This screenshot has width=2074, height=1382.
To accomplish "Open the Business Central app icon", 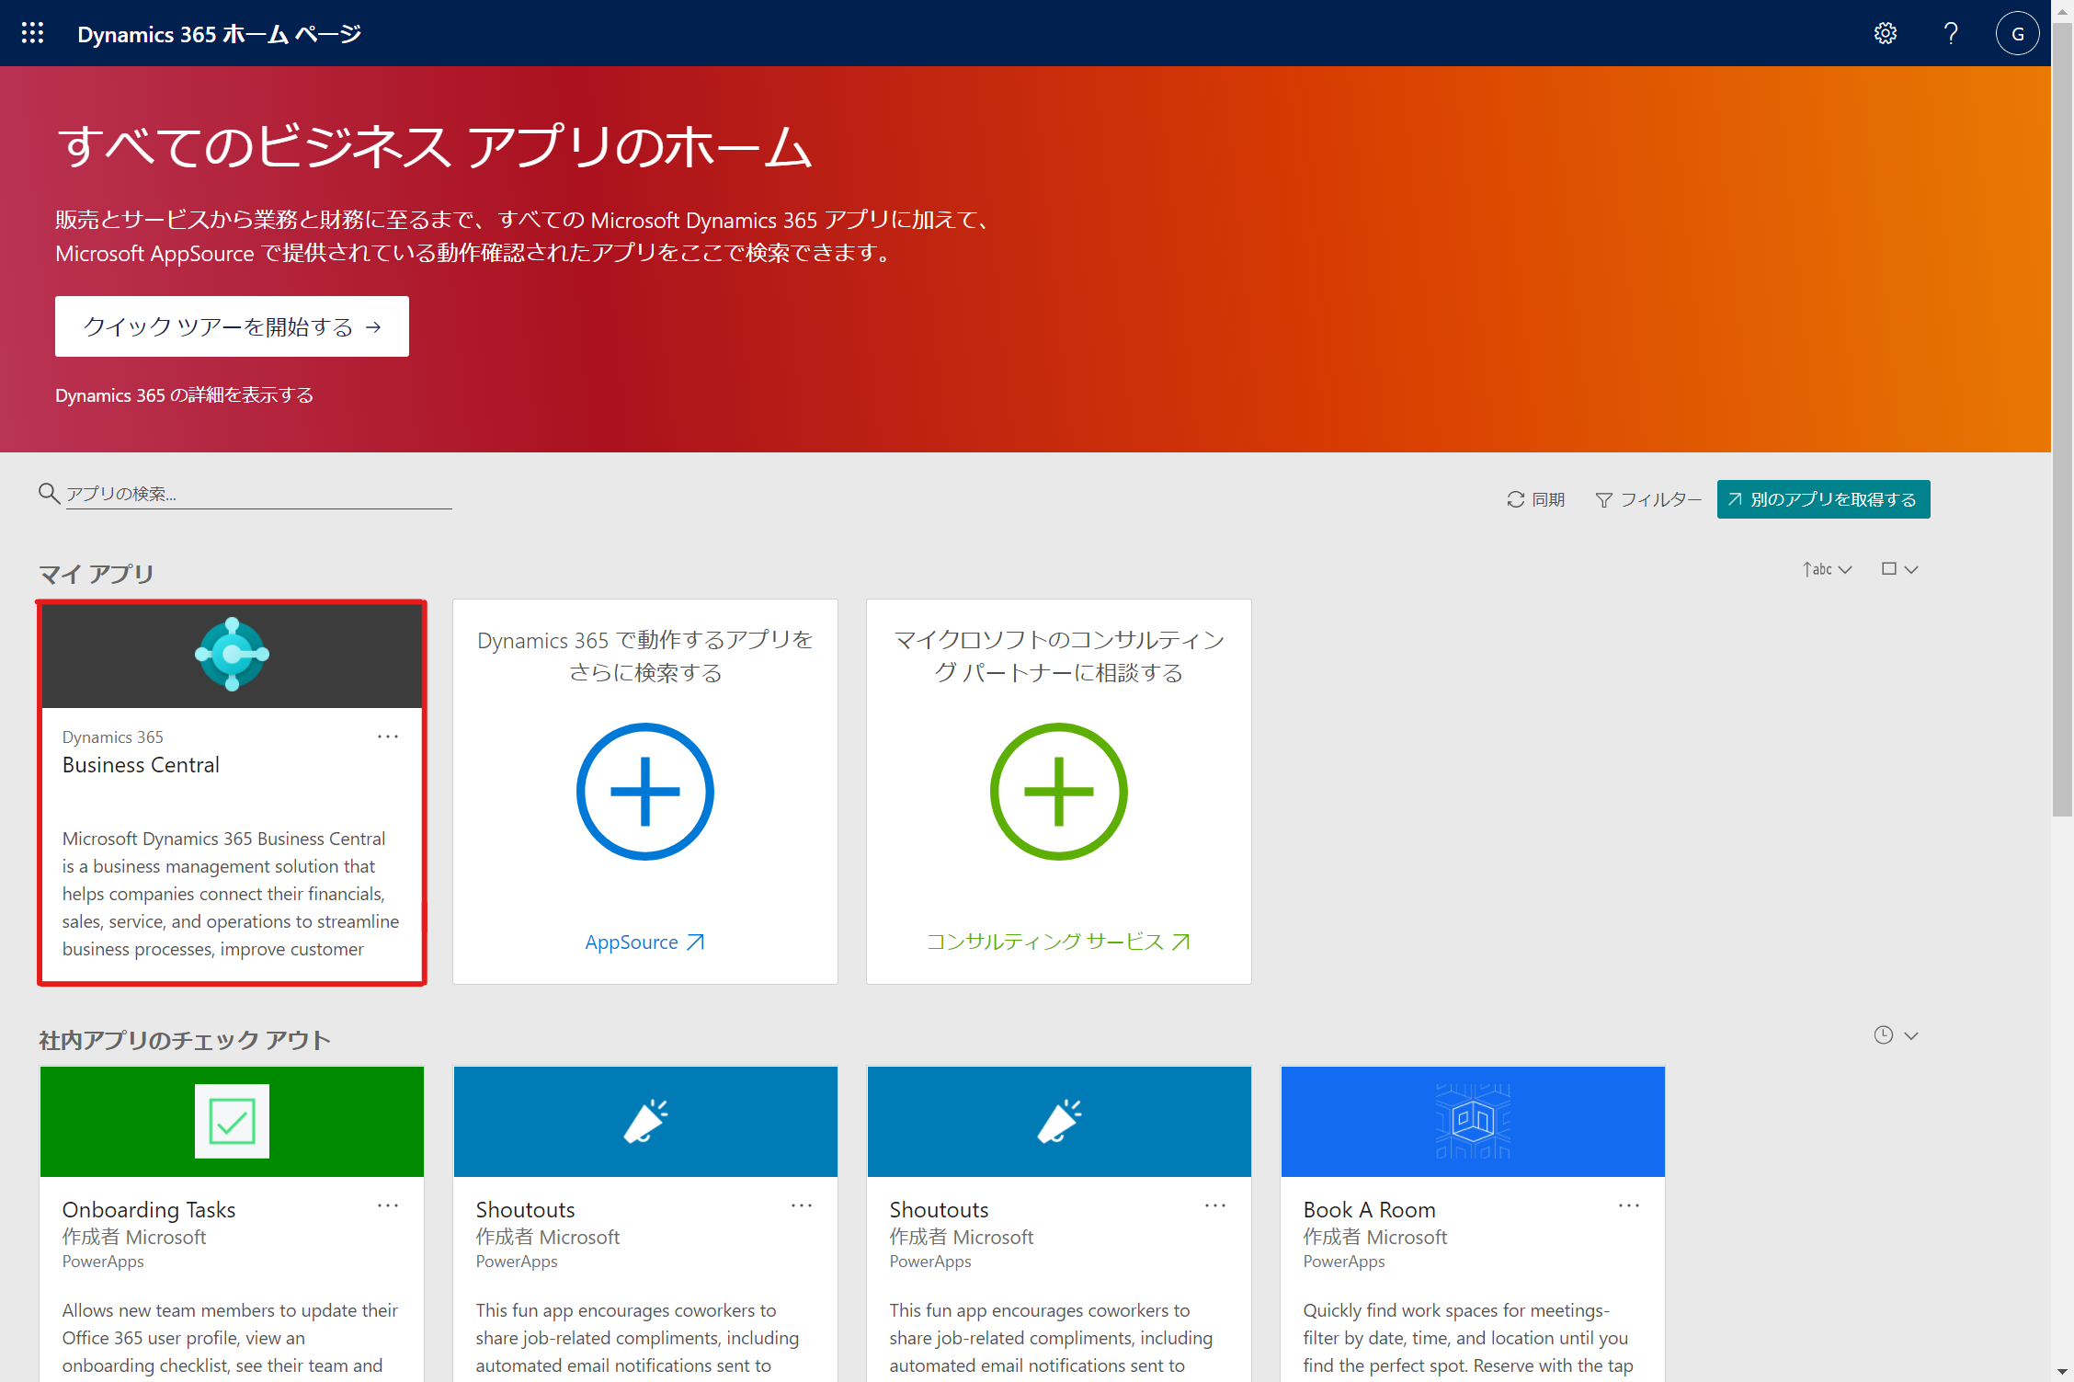I will 232,654.
